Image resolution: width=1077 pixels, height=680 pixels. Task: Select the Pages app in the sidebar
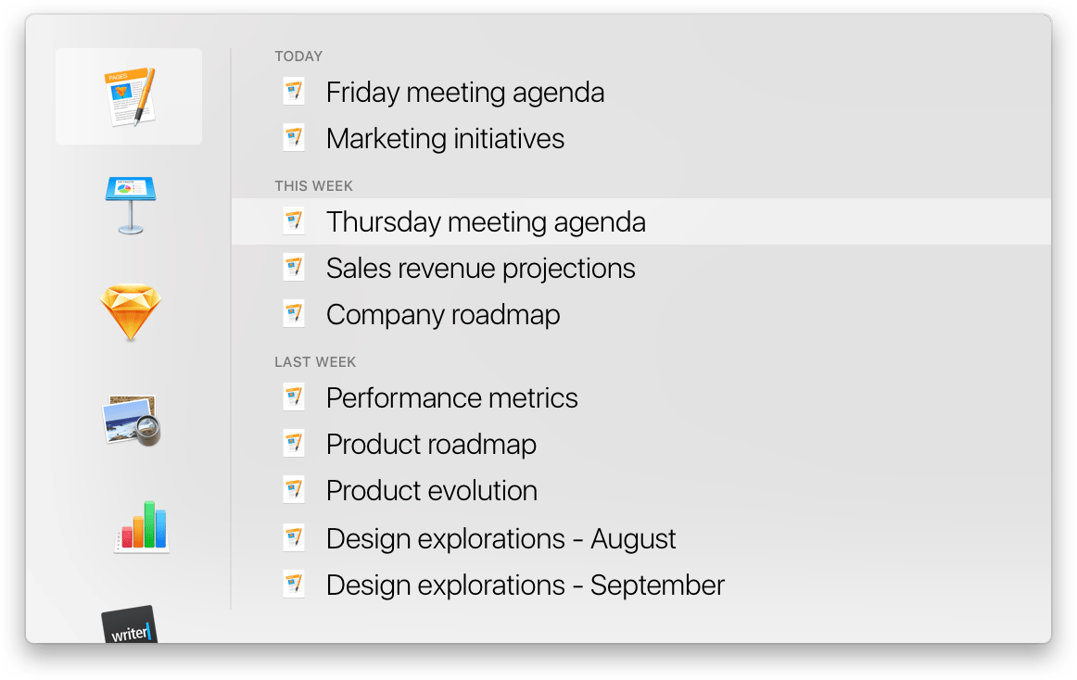(129, 95)
